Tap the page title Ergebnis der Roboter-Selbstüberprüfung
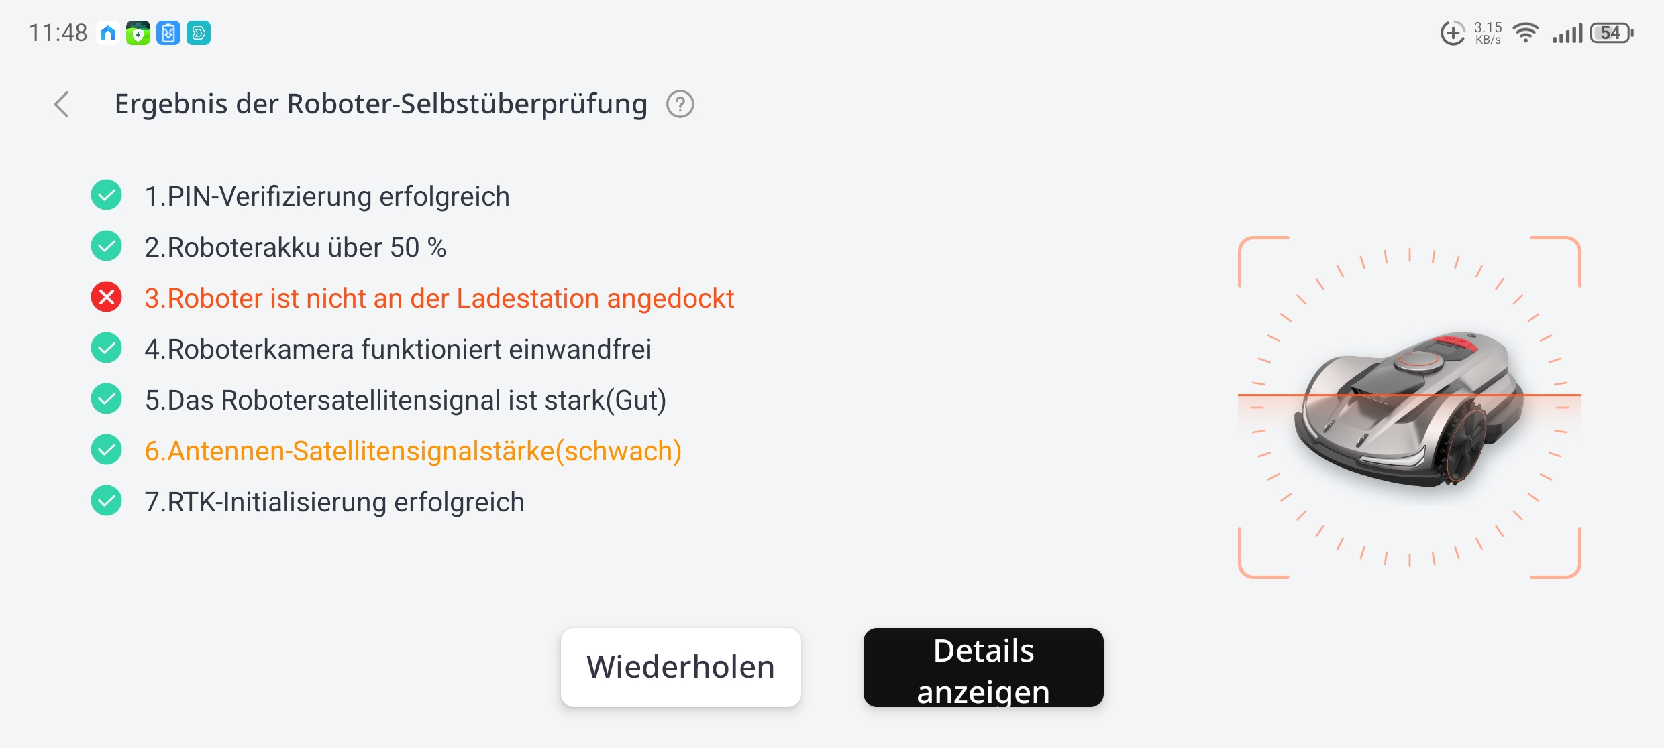The width and height of the screenshot is (1664, 748). click(380, 104)
